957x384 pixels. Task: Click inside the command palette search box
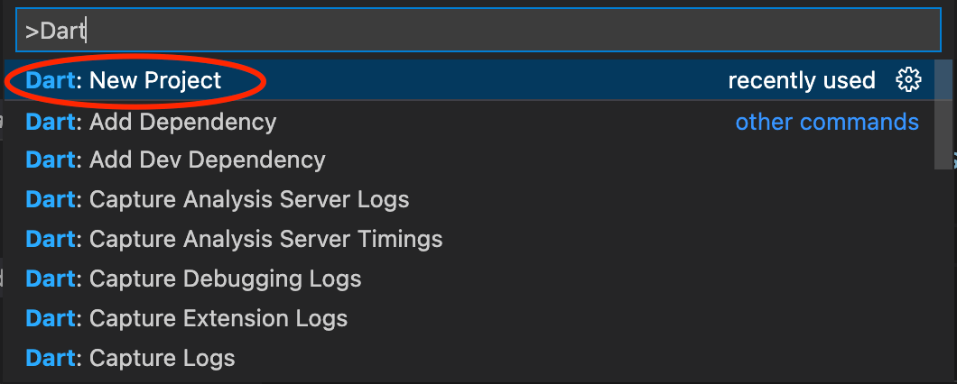[x=478, y=31]
